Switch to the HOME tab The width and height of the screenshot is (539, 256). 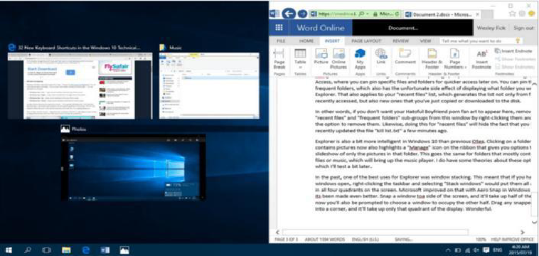pos(306,41)
